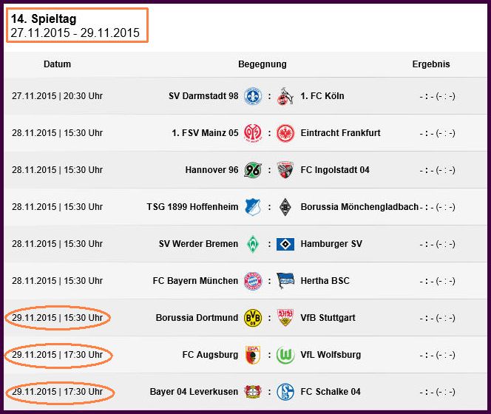Click the Borussia Mönchengladbach team name

point(359,207)
